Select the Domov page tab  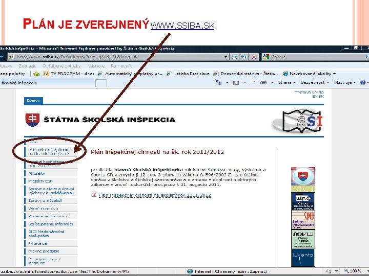33,101
